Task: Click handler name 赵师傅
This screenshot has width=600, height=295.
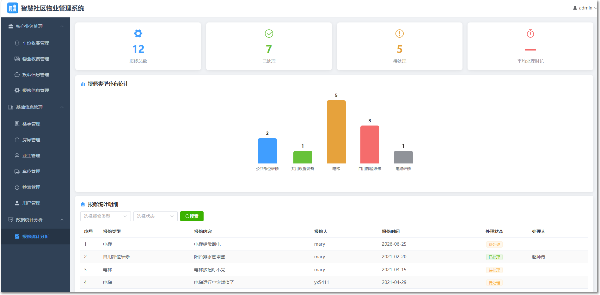Action: tap(539, 257)
